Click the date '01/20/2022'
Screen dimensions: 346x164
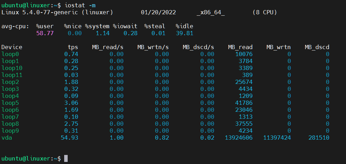click(158, 12)
